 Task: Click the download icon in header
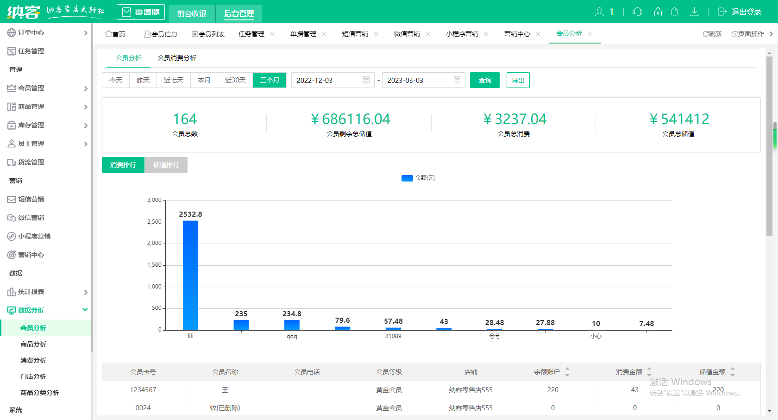point(694,12)
